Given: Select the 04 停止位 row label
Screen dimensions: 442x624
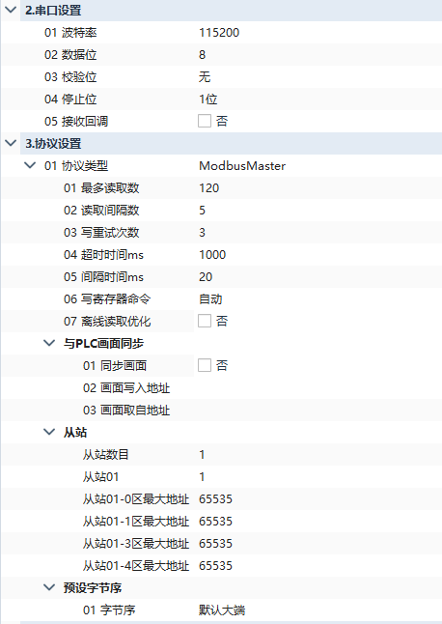Looking at the screenshot, I should coord(70,99).
